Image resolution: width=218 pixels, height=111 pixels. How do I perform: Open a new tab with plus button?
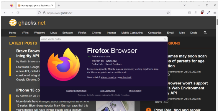[x=59, y=5]
